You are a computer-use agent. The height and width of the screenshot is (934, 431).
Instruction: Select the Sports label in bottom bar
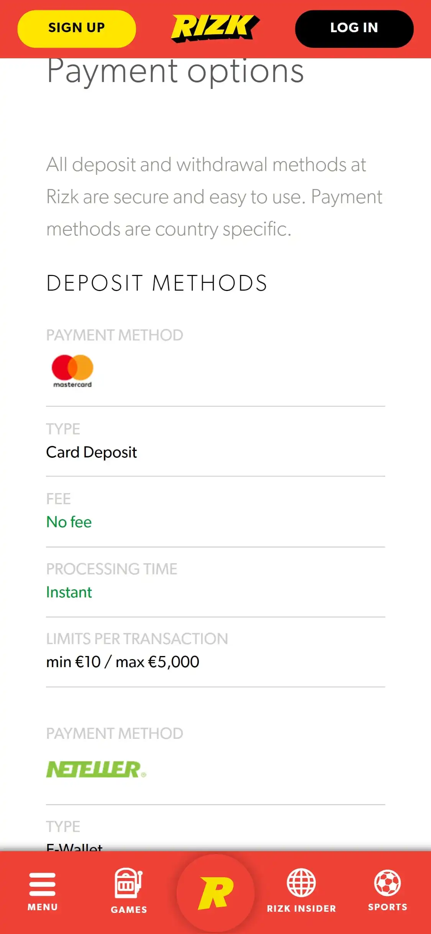tap(387, 907)
